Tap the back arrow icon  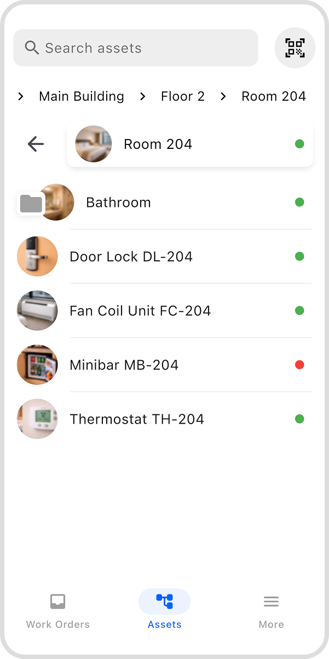point(36,144)
